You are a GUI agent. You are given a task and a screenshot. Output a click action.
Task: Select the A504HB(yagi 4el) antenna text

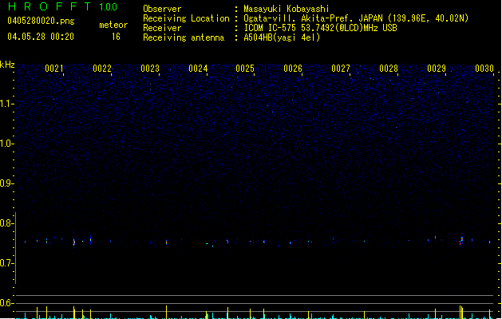point(282,37)
